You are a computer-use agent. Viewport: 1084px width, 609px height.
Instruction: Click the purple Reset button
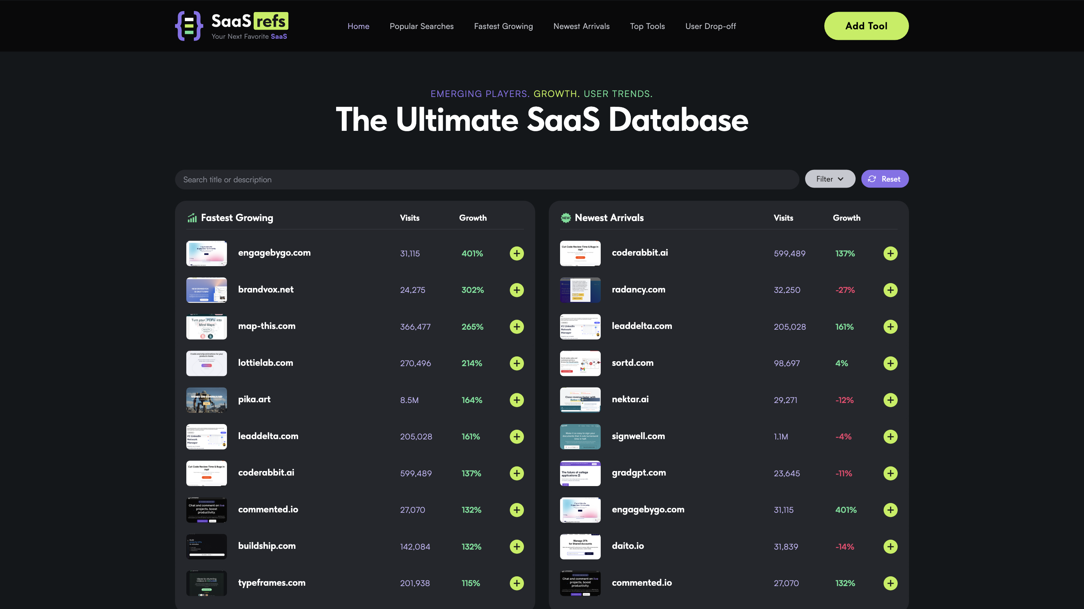click(x=885, y=179)
